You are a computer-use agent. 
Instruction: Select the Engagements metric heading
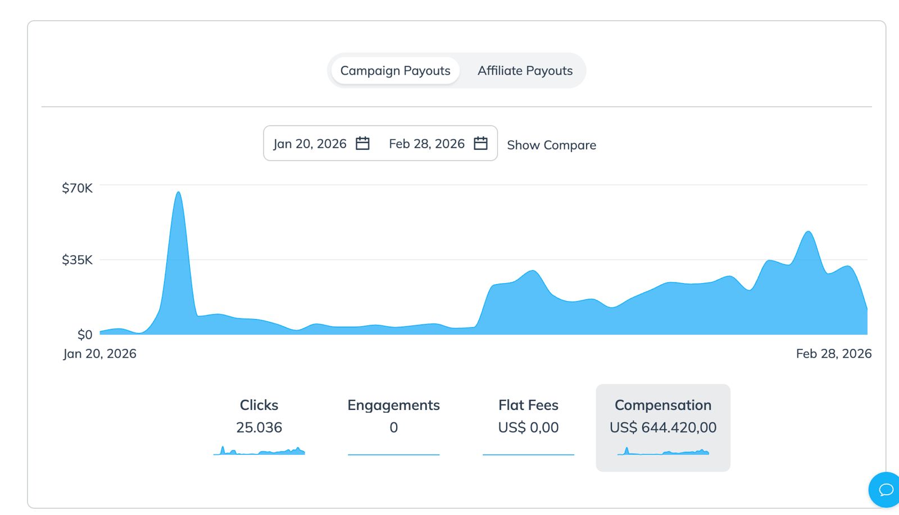tap(393, 405)
